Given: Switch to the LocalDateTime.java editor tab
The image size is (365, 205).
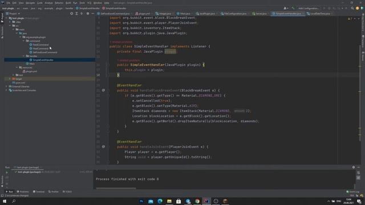Looking at the screenshot, I should 318,14.
